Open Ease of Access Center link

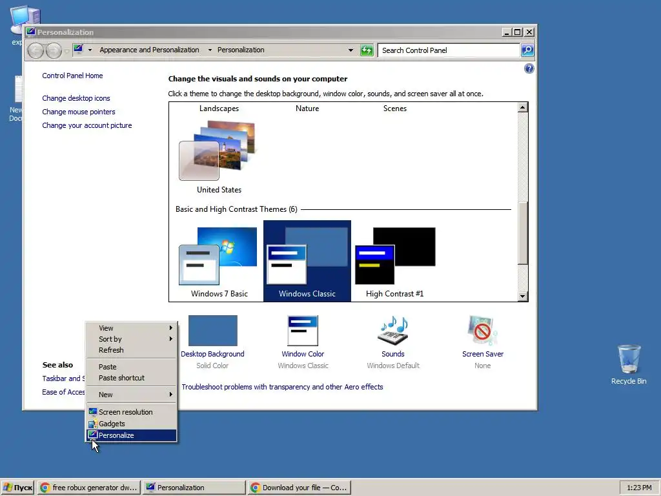pyautogui.click(x=64, y=392)
